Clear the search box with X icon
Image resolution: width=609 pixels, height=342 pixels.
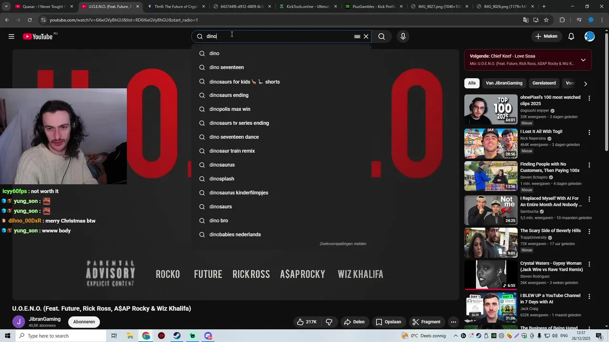pyautogui.click(x=366, y=37)
